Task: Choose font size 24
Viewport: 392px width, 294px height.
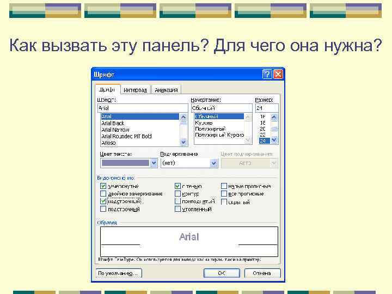Action: [x=265, y=141]
